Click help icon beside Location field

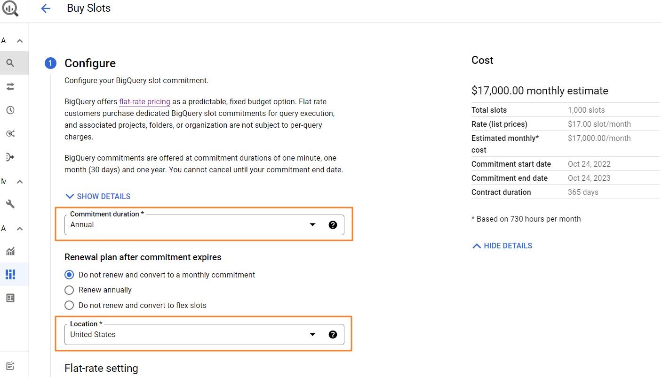pyautogui.click(x=333, y=335)
